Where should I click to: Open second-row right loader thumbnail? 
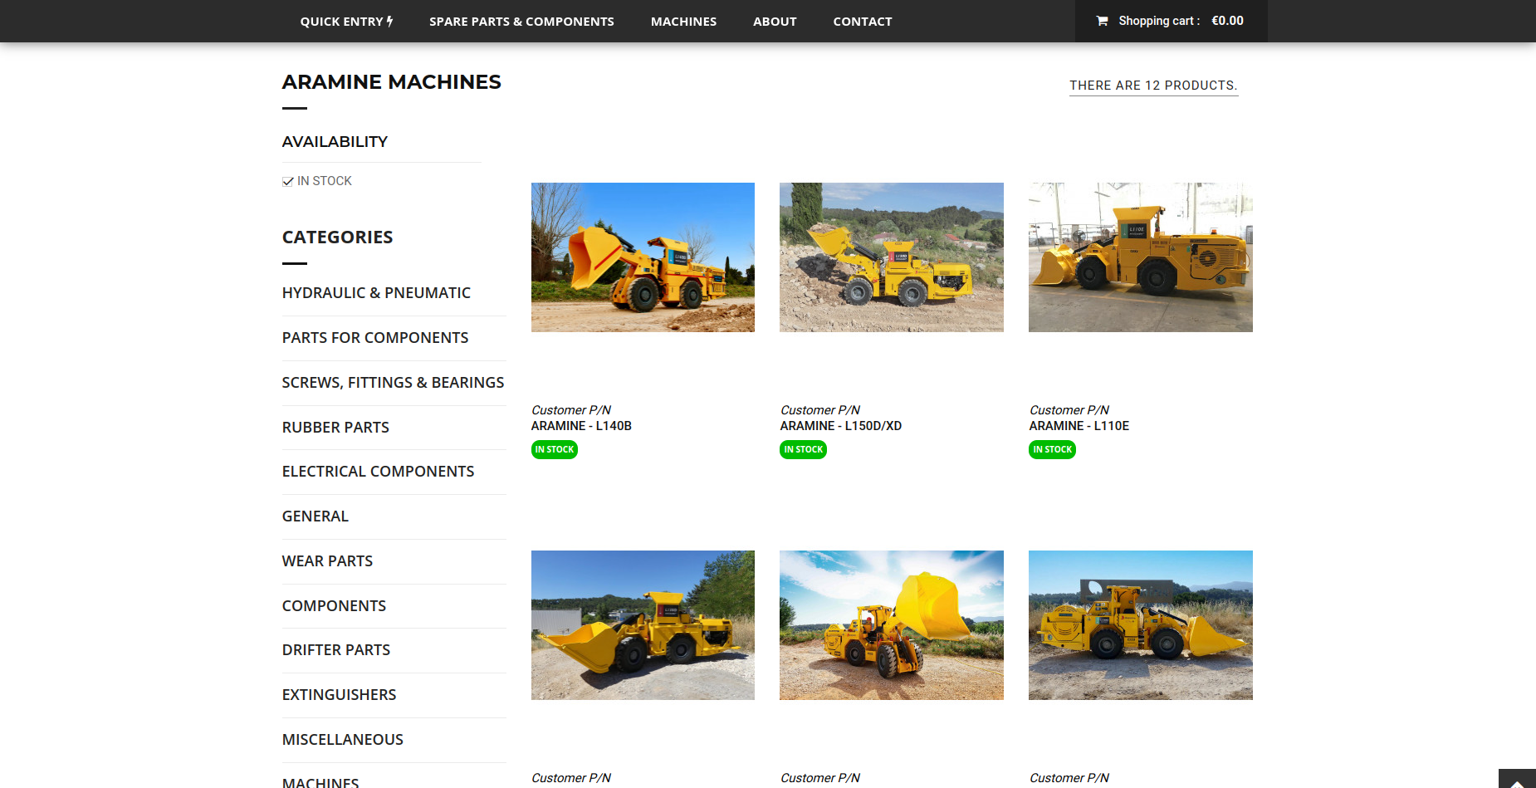click(1141, 625)
